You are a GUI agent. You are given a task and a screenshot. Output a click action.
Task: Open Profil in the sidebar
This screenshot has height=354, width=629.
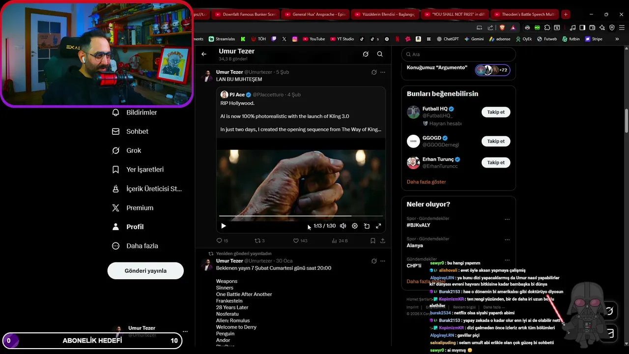coord(128,227)
